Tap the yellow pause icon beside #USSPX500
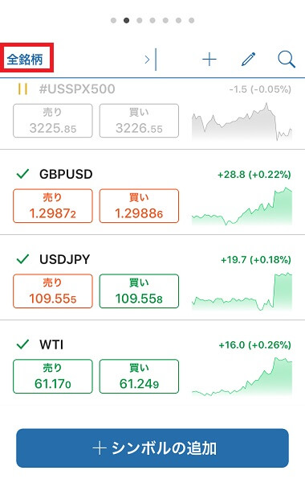The width and height of the screenshot is (305, 491). (x=22, y=89)
